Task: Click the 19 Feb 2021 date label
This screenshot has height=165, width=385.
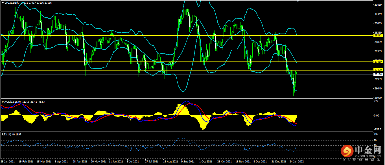Action: click(x=26, y=162)
